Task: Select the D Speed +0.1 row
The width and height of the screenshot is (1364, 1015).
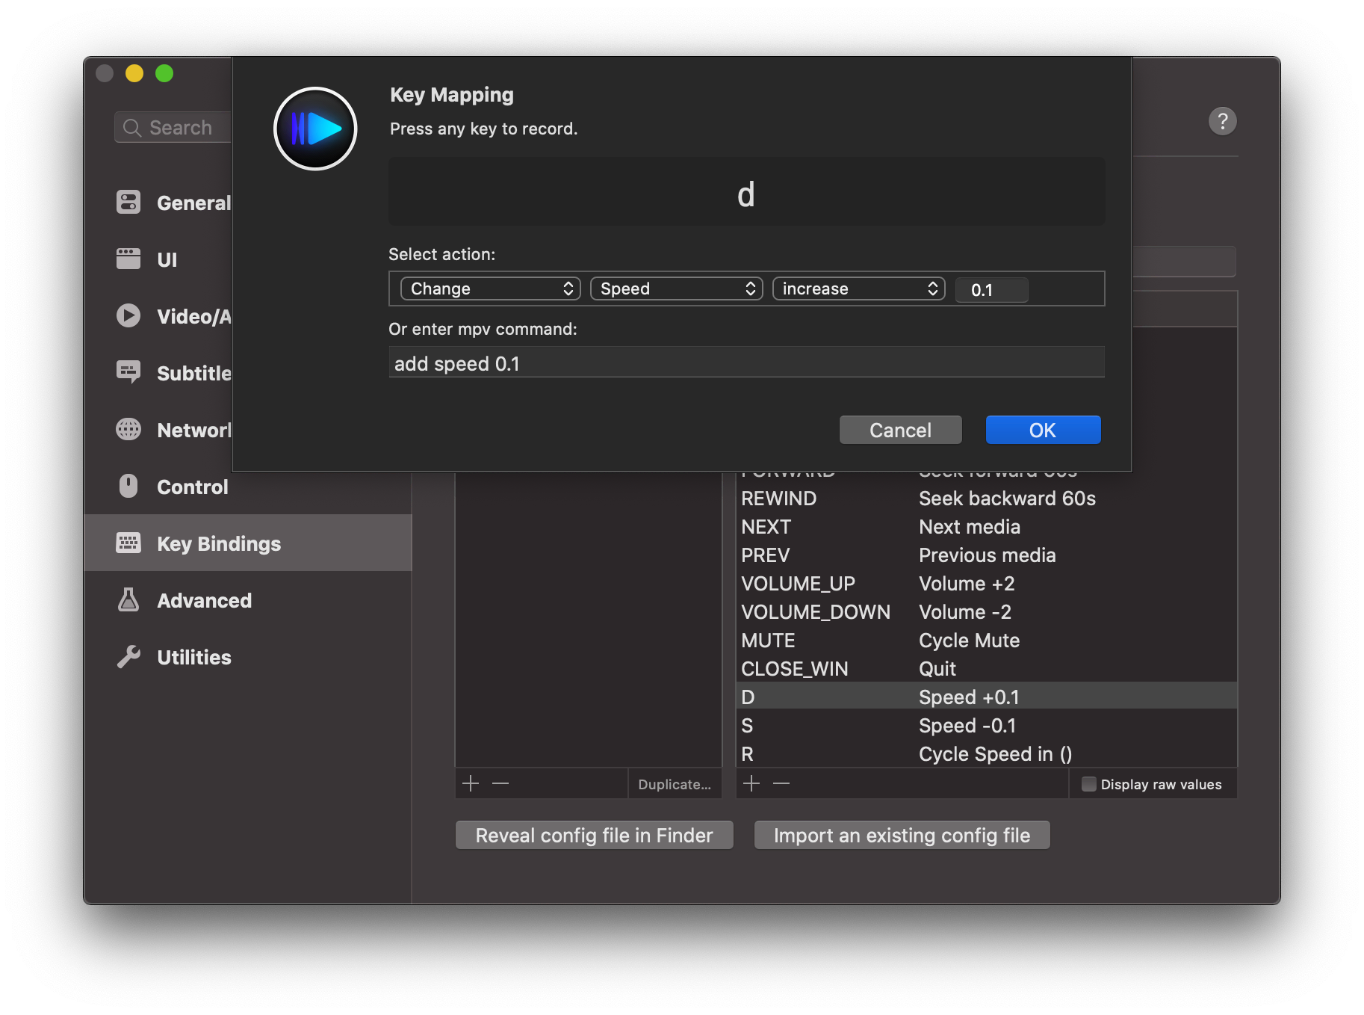Action: 986,697
